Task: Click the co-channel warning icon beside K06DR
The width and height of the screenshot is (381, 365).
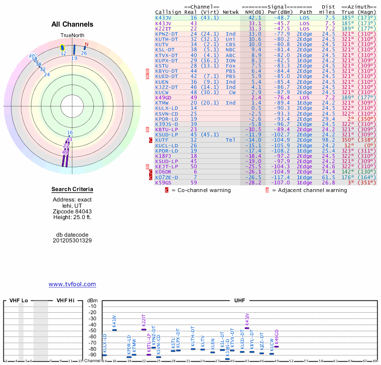Action: (x=151, y=172)
